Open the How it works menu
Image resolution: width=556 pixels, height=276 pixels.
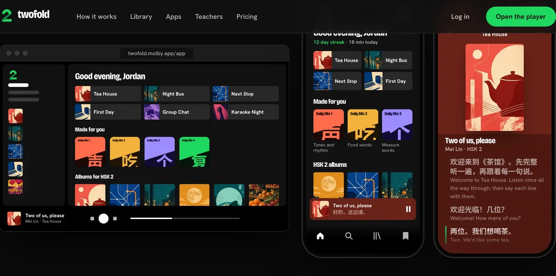click(96, 17)
